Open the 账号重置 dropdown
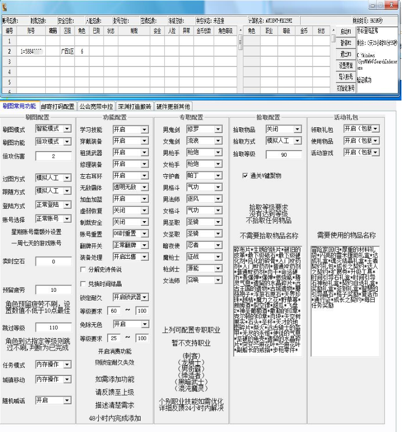403x432 pixels. tap(131, 234)
